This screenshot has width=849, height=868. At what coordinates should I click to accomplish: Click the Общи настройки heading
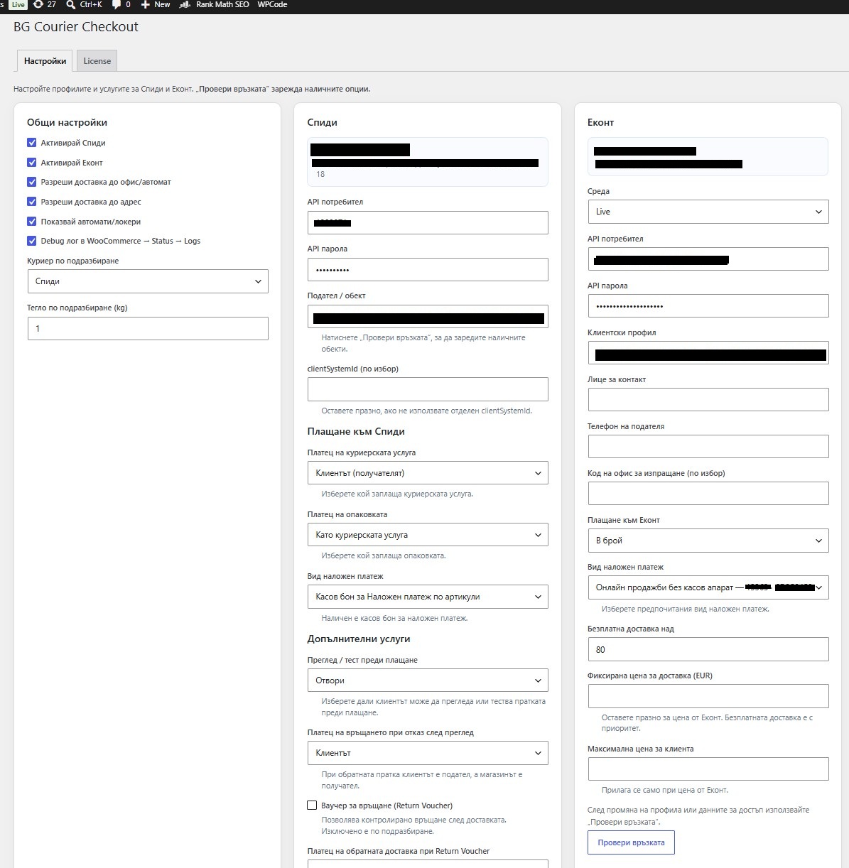(x=67, y=122)
